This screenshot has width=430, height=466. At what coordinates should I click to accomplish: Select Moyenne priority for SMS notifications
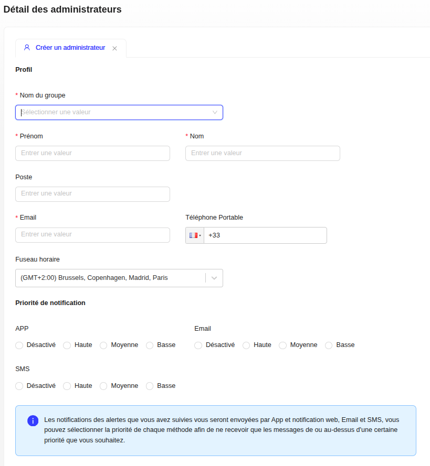point(103,386)
